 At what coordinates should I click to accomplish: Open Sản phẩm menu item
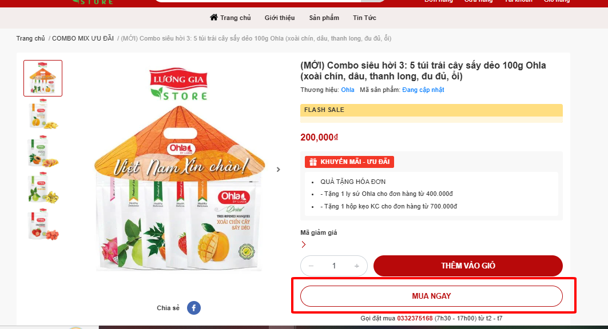point(324,18)
